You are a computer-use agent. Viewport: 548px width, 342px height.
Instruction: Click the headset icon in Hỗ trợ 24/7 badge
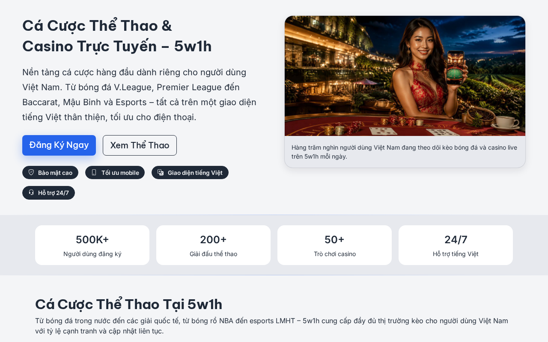tap(31, 192)
